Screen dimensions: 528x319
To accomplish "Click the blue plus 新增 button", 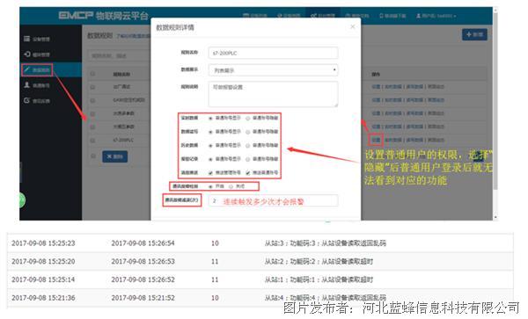I will click(474, 34).
